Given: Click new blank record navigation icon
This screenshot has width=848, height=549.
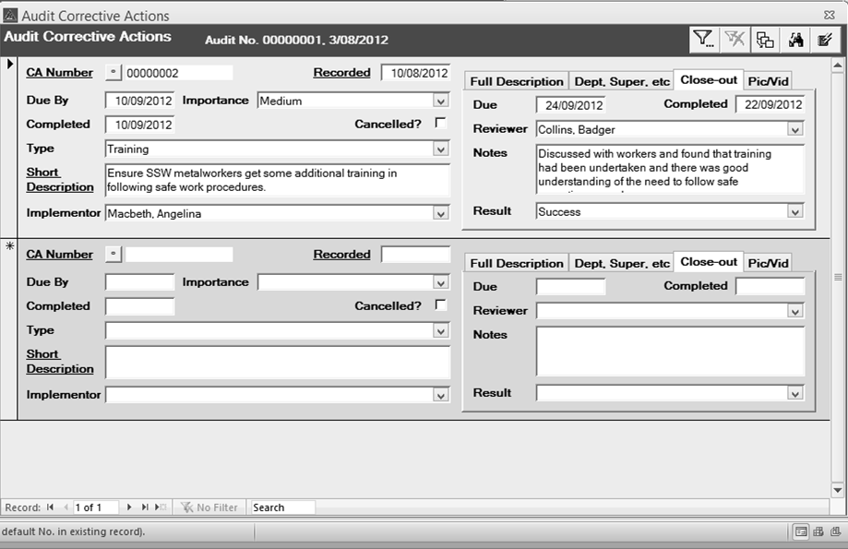Looking at the screenshot, I should point(161,507).
